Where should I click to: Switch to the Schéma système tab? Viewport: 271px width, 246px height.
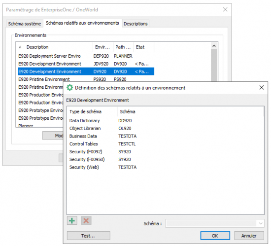coord(25,24)
